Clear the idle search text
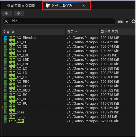136x137 pixels. click(x=6, y=21)
